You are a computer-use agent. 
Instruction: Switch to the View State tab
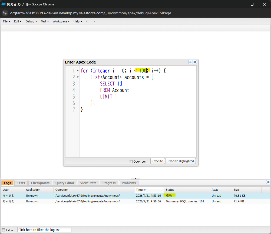[88, 183]
